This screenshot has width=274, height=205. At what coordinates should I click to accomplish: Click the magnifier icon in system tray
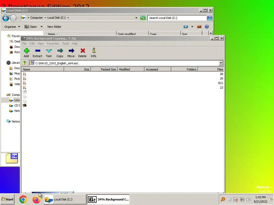tap(223, 199)
